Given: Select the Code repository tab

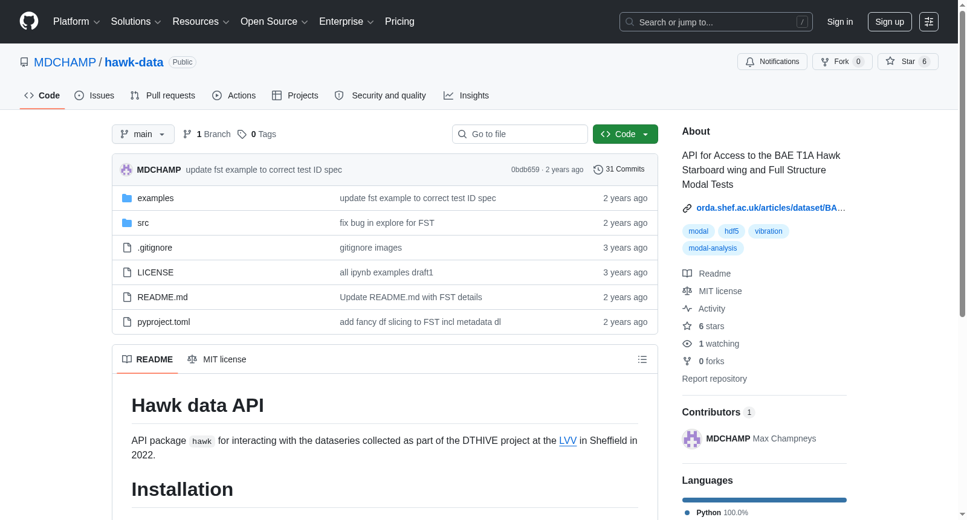Looking at the screenshot, I should point(42,95).
